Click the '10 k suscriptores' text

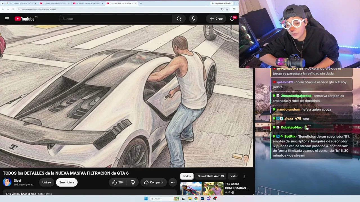pyautogui.click(x=23, y=185)
